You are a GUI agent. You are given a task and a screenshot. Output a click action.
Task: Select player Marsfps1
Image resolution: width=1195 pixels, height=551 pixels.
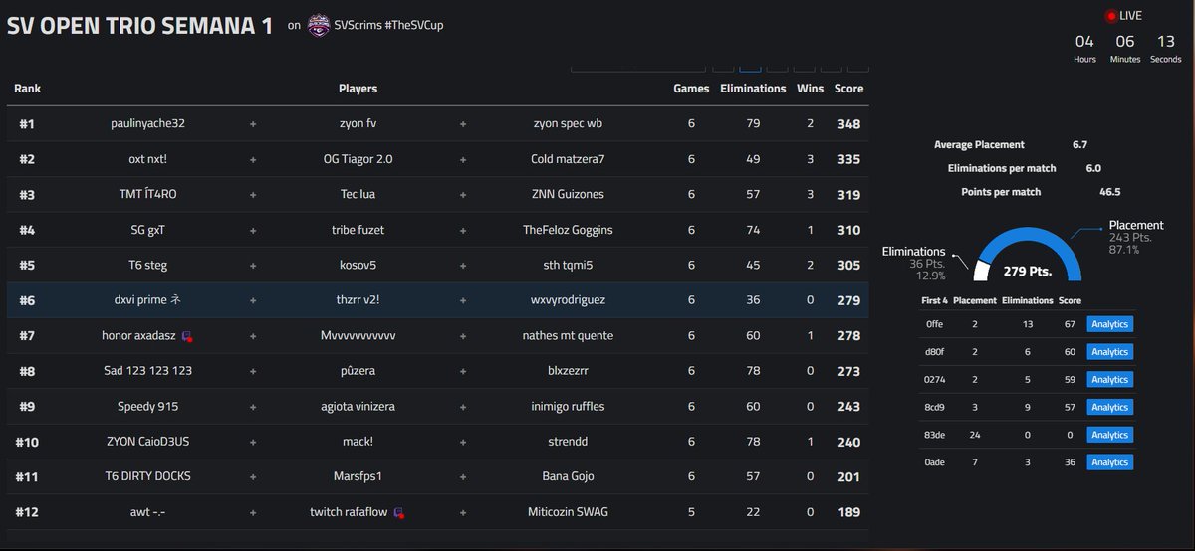[358, 476]
